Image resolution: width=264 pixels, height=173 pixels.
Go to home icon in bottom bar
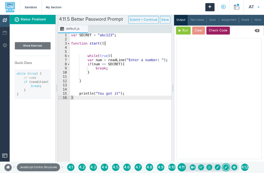point(8,167)
